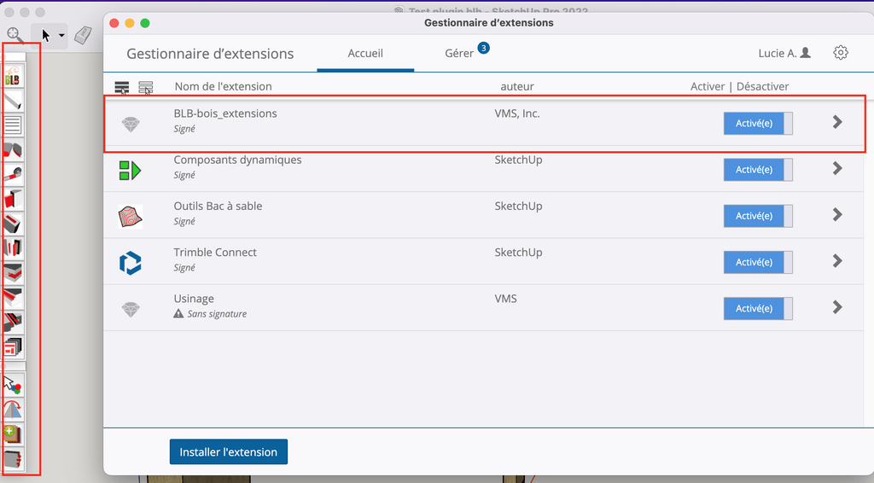
Task: Click the Installer l'extension button
Action: point(229,451)
